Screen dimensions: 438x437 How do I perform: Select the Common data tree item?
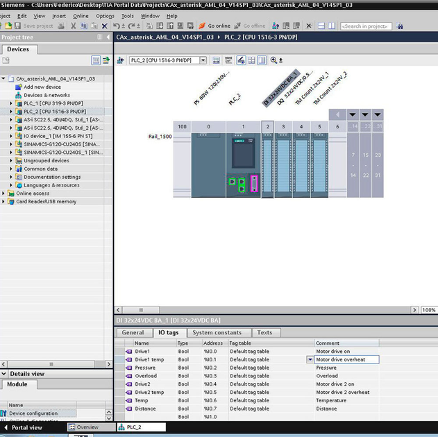coord(40,169)
